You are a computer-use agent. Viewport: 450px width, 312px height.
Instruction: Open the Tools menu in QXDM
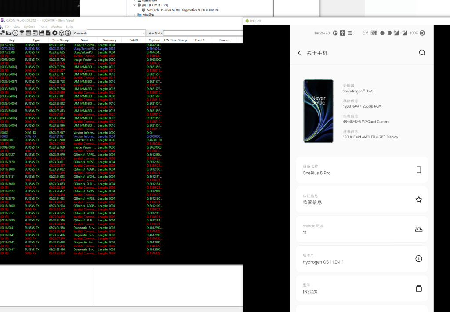(x=43, y=27)
